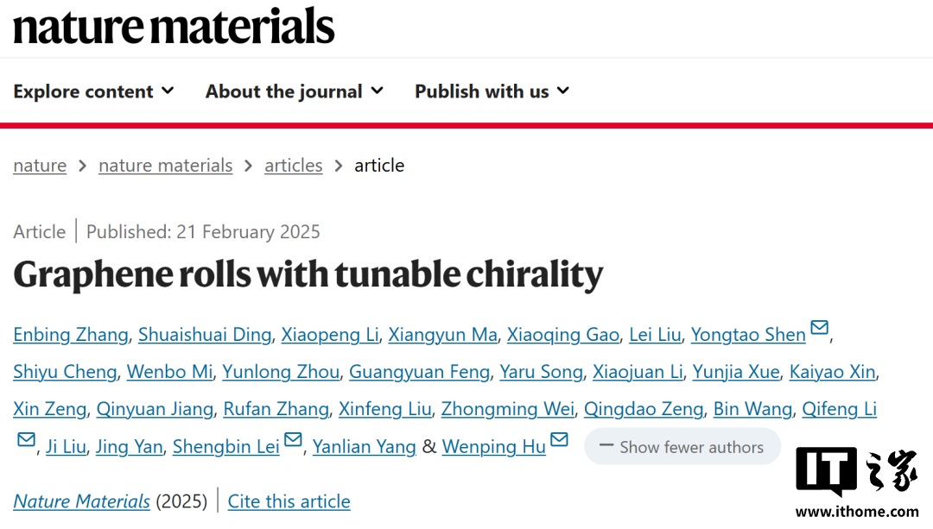Select author Wenping Hu's name
The image size is (933, 529).
[493, 447]
